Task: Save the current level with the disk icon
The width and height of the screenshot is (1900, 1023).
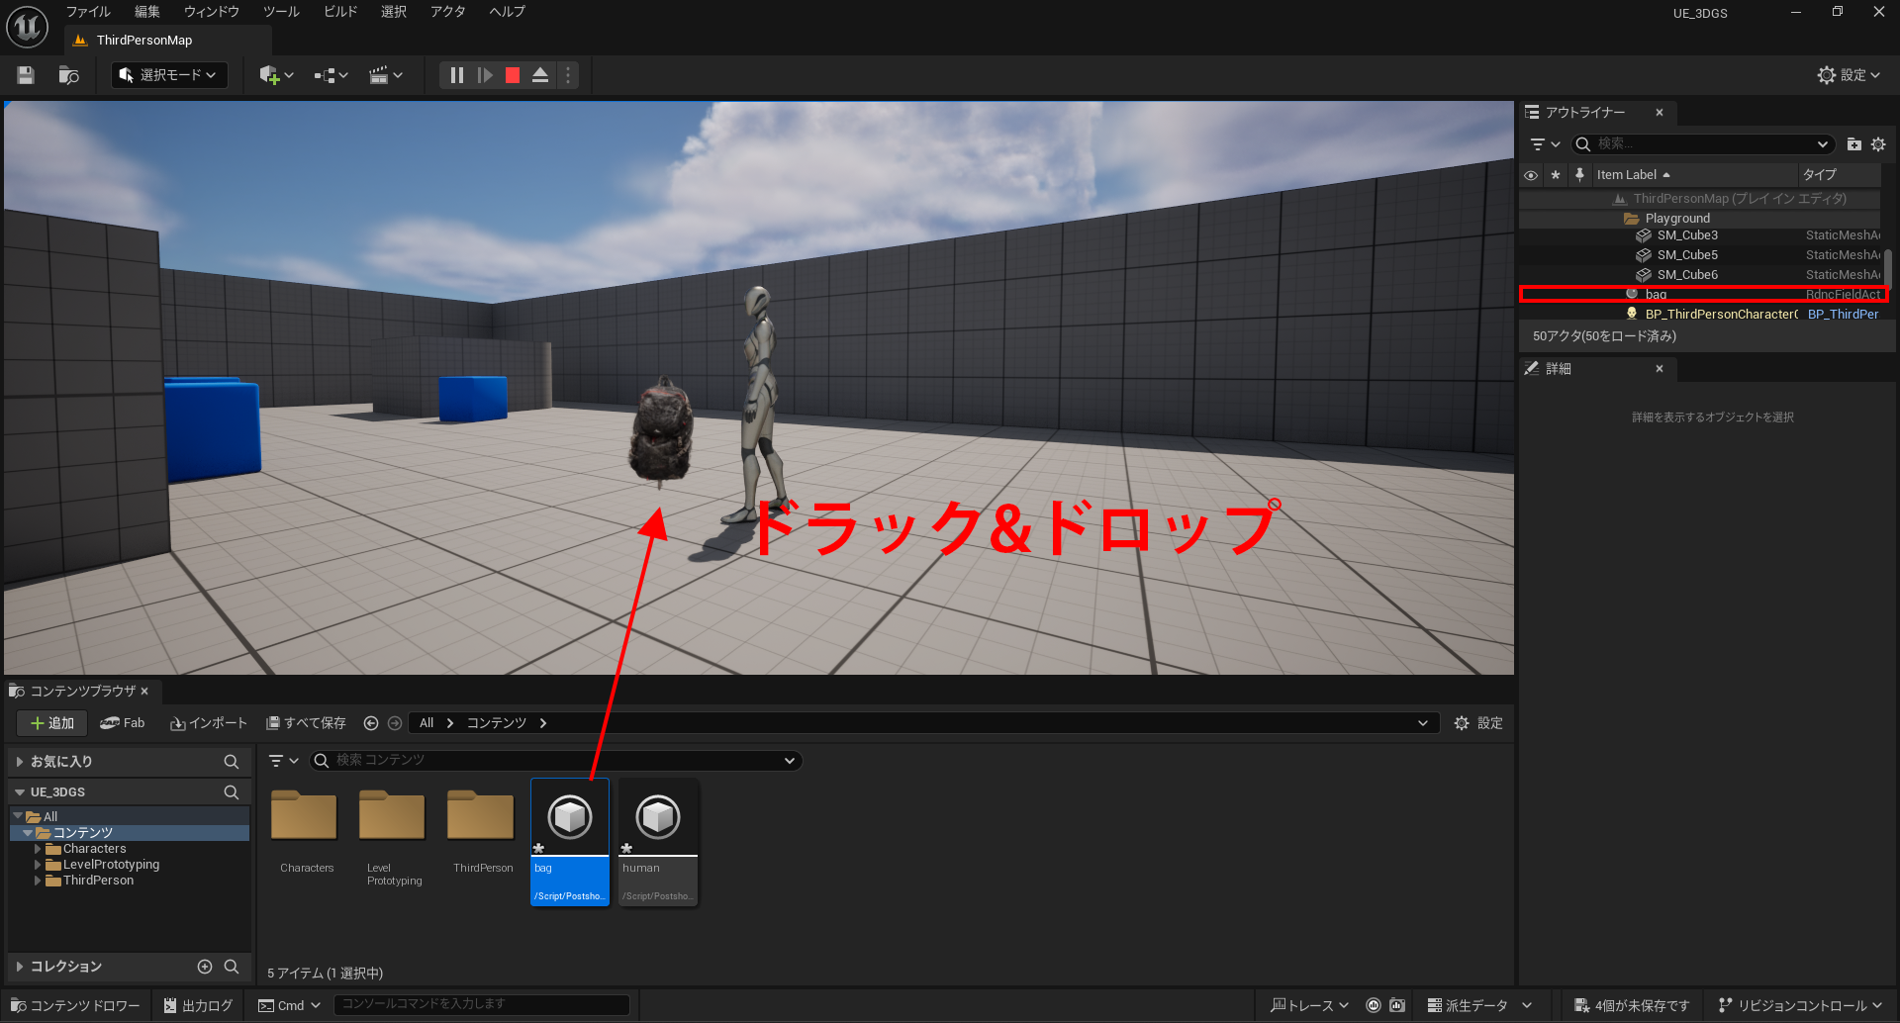Action: [24, 74]
